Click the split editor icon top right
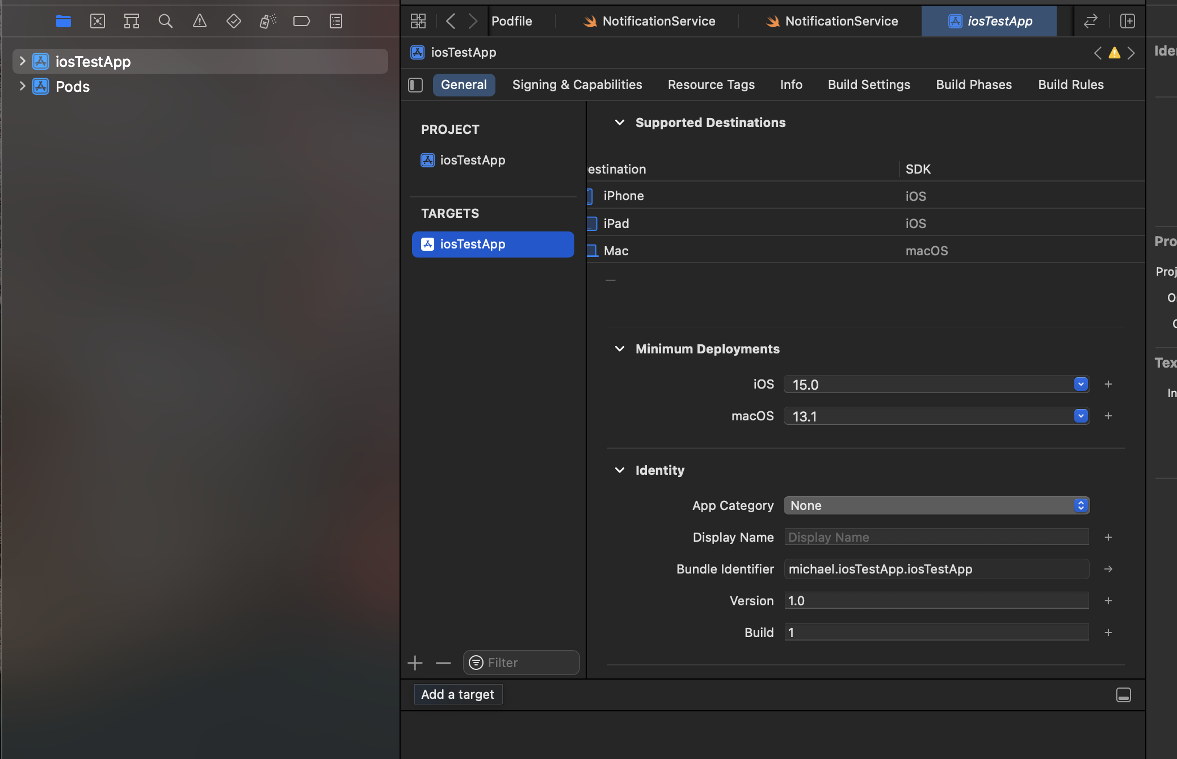 [x=1128, y=20]
